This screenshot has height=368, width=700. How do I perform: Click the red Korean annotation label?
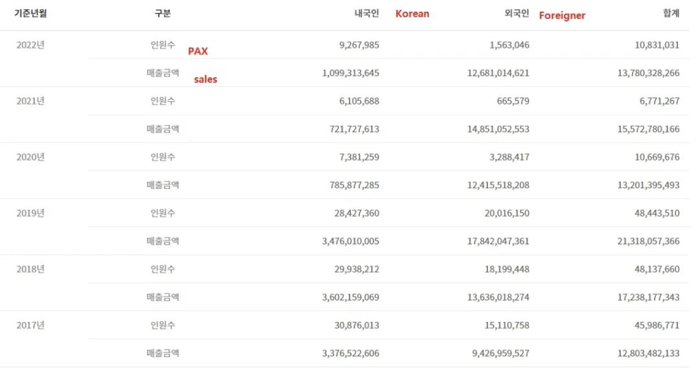click(412, 14)
